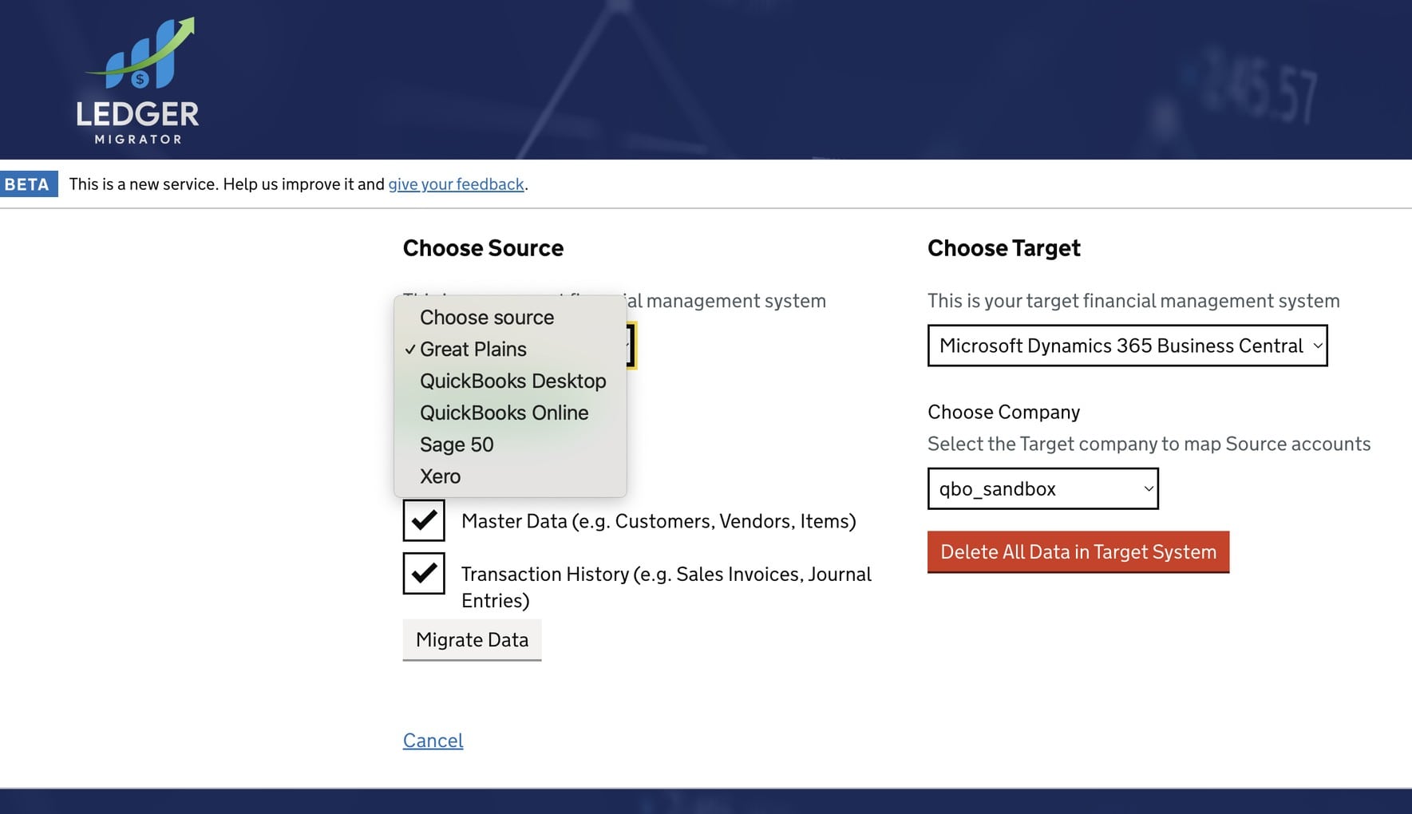Choose the 'Choose source' placeholder entry

[487, 317]
